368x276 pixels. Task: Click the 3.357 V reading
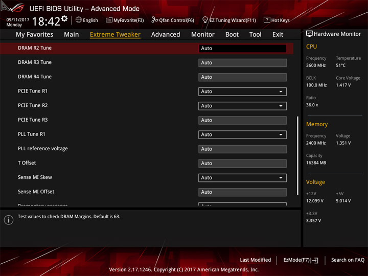[x=313, y=221]
